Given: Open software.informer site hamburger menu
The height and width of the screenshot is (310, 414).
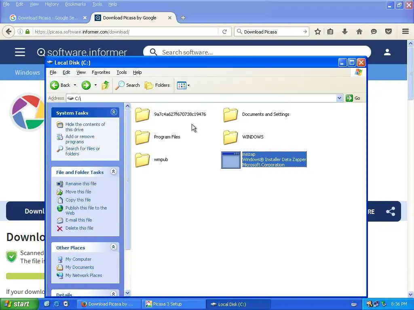Looking at the screenshot, I should [20, 52].
